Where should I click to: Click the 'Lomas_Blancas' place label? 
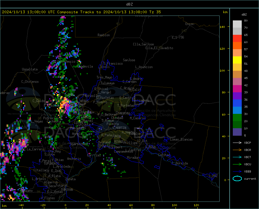[181, 139]
